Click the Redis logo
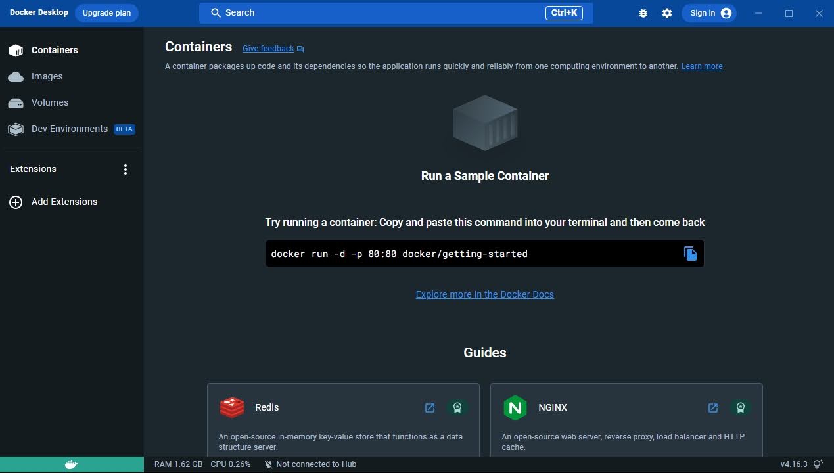This screenshot has width=834, height=473. pos(232,408)
